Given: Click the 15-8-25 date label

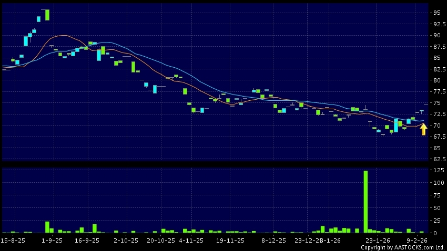Looking at the screenshot, I should coord(13,240).
